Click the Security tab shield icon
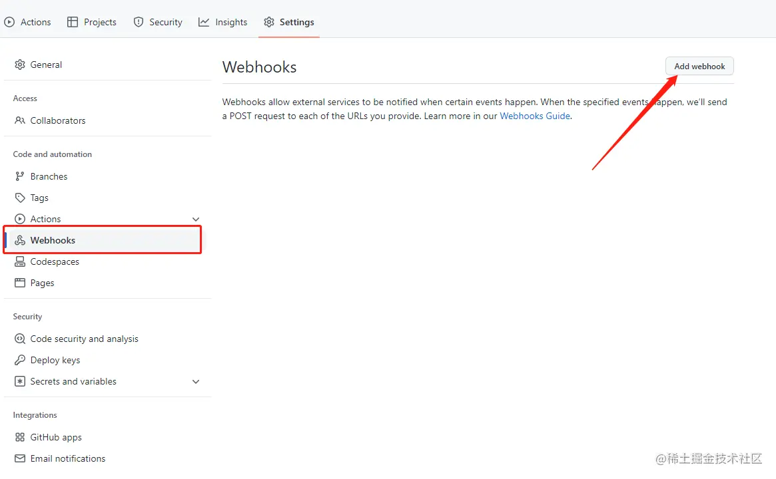The image size is (776, 479). [x=139, y=22]
